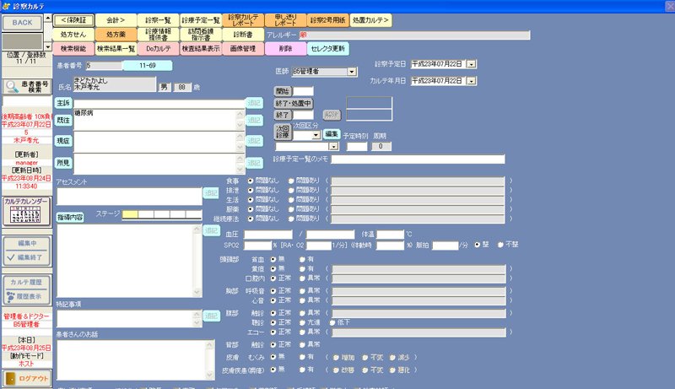Open the 検索機能 tab
This screenshot has width=675, height=389.
click(73, 49)
